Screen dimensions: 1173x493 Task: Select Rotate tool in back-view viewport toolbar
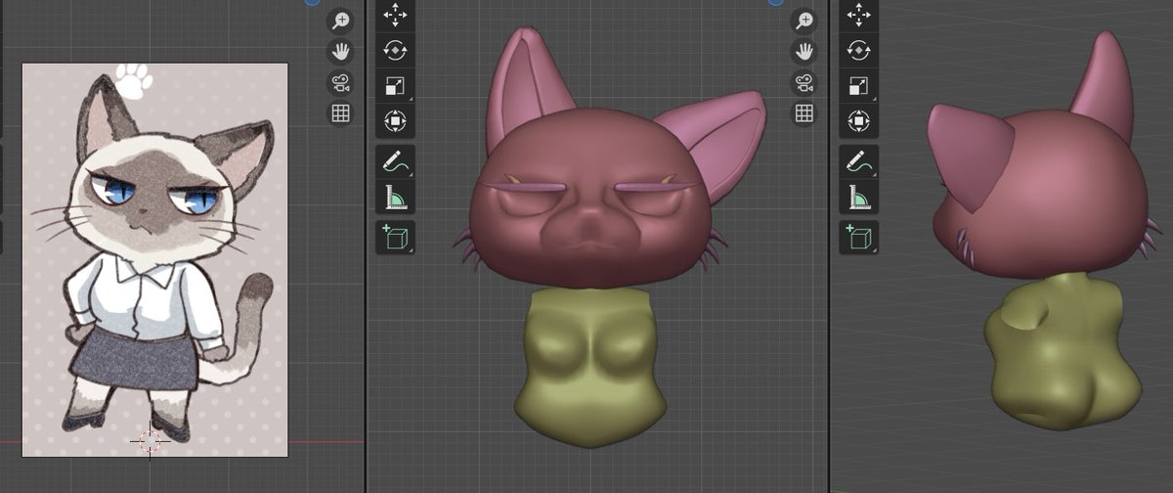click(x=858, y=50)
